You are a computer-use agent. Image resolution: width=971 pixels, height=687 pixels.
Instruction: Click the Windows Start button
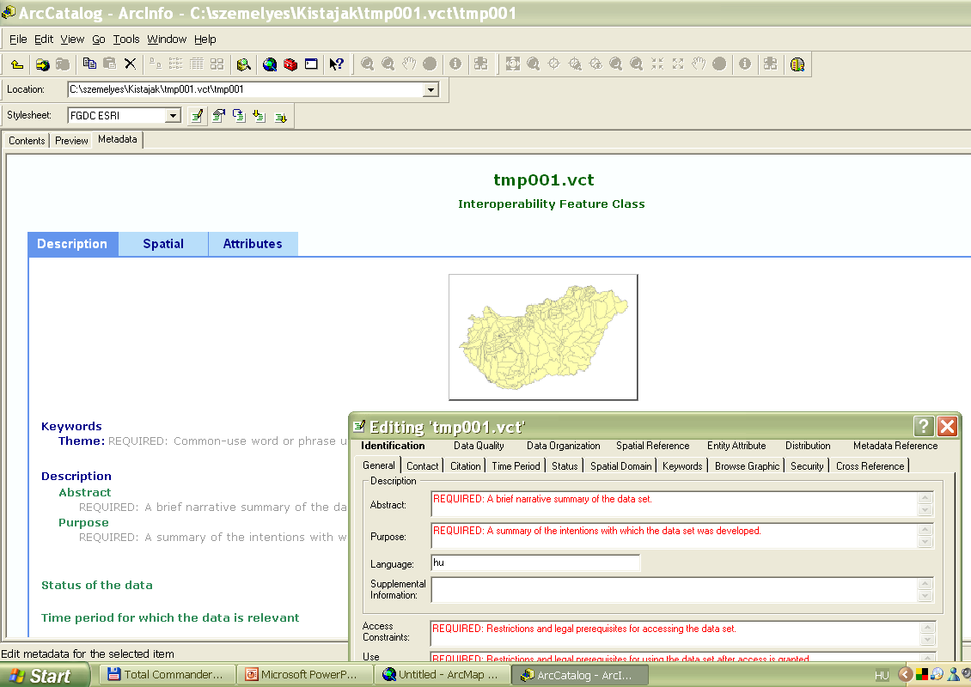(x=45, y=675)
